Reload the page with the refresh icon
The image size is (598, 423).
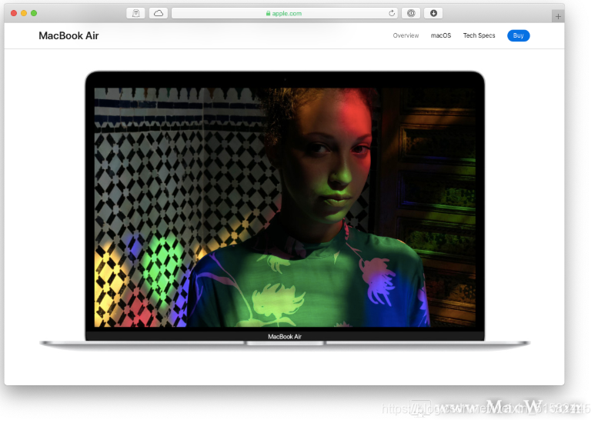392,13
